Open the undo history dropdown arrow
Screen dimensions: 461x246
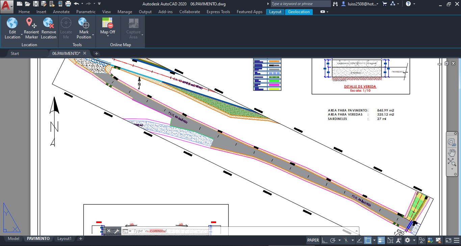(x=82, y=4)
